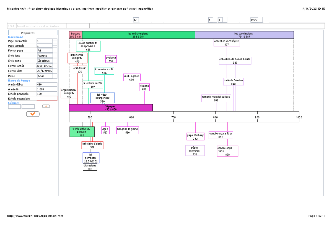Open the Point dropdown in the top toolbar
Screen dimensions: 332x234
(x=256, y=20)
